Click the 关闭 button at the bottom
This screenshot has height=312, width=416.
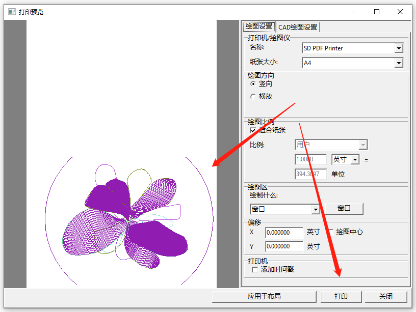[386, 296]
